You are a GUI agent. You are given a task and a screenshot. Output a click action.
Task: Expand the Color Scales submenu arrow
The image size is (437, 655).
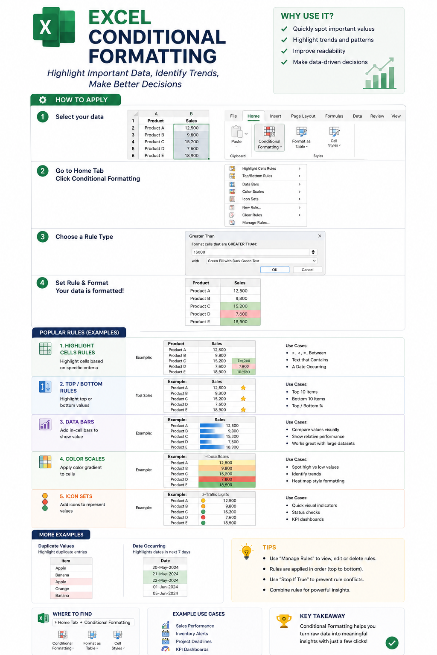pos(300,191)
